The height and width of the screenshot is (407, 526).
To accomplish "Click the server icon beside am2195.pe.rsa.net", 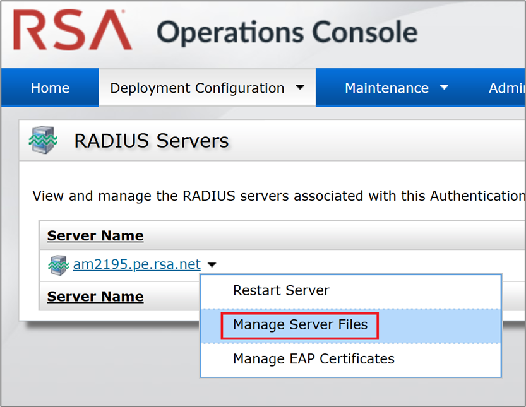I will coord(59,264).
